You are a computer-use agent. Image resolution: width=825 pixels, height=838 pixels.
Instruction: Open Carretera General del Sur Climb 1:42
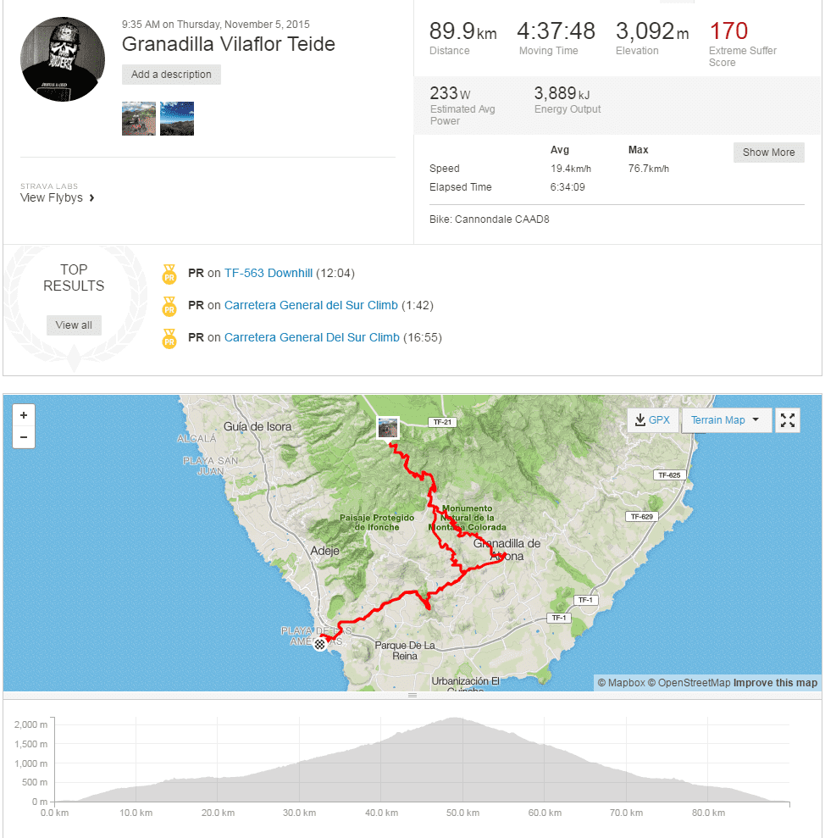311,305
